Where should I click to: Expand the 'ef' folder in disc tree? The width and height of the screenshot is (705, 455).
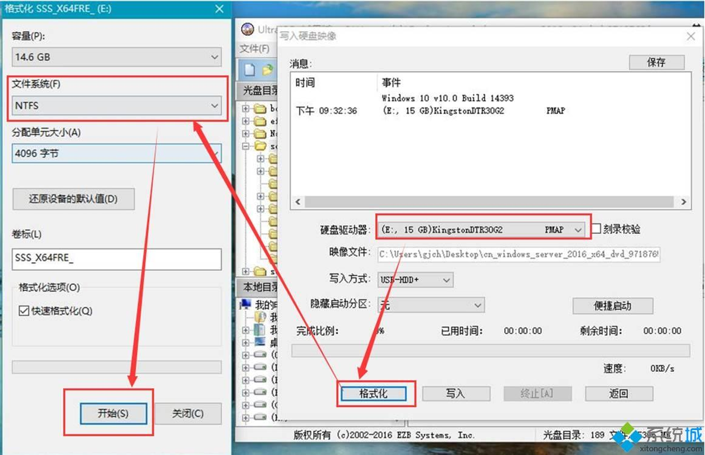pos(245,121)
